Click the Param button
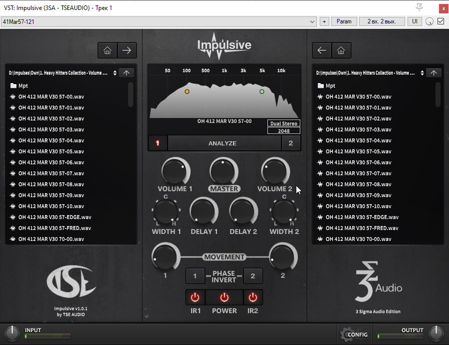Image resolution: width=449 pixels, height=345 pixels. click(x=344, y=21)
